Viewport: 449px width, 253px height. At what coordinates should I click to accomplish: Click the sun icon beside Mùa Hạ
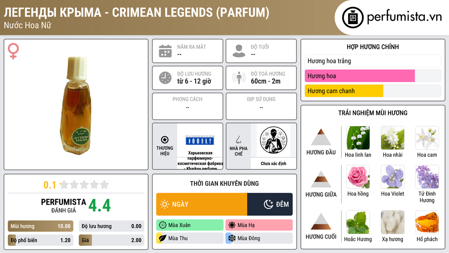pyautogui.click(x=232, y=225)
